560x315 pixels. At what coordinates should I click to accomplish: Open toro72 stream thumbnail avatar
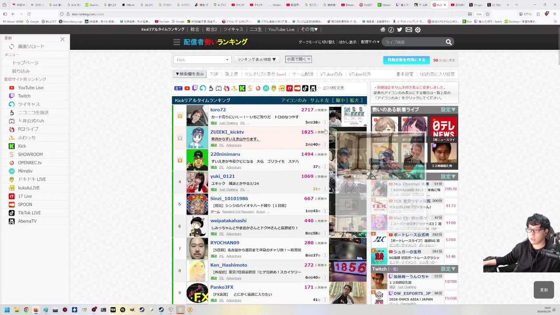click(x=197, y=115)
